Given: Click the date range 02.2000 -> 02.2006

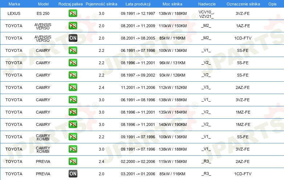Looking at the screenshot, I should click(138, 161).
